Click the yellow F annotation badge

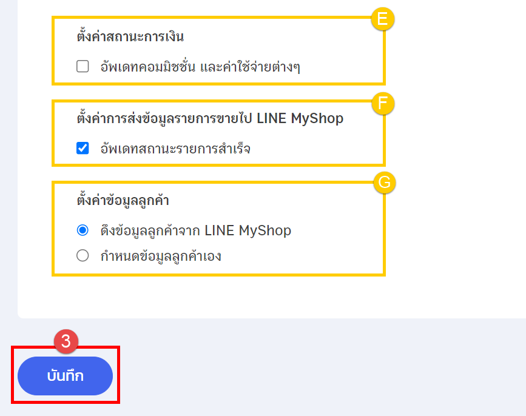[383, 103]
